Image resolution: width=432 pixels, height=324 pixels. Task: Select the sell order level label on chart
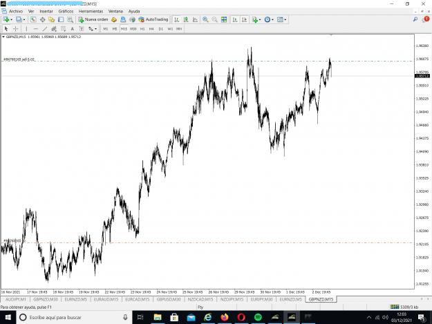[19, 59]
